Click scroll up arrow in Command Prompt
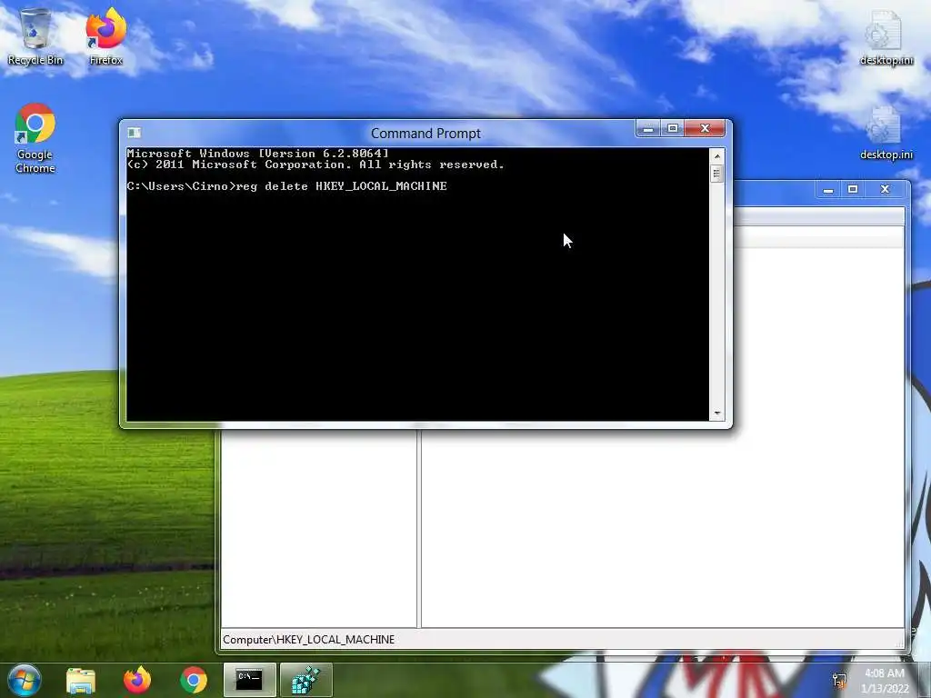Screen dimensions: 931x698 coord(717,156)
